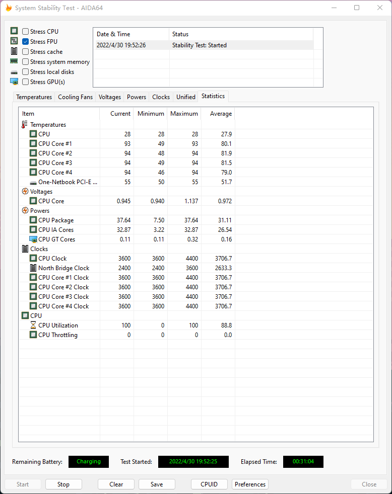
Task: Click the North Bridge Clock chip icon
Action: coord(33,268)
